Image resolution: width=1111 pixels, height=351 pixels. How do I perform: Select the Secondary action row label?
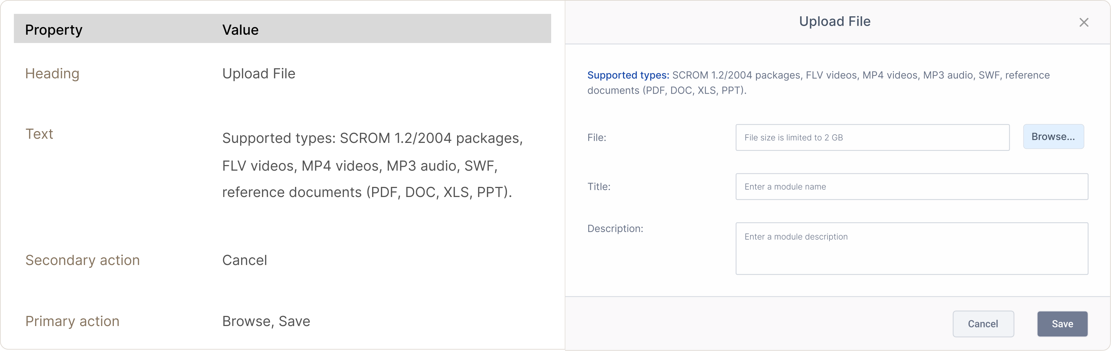coord(82,260)
